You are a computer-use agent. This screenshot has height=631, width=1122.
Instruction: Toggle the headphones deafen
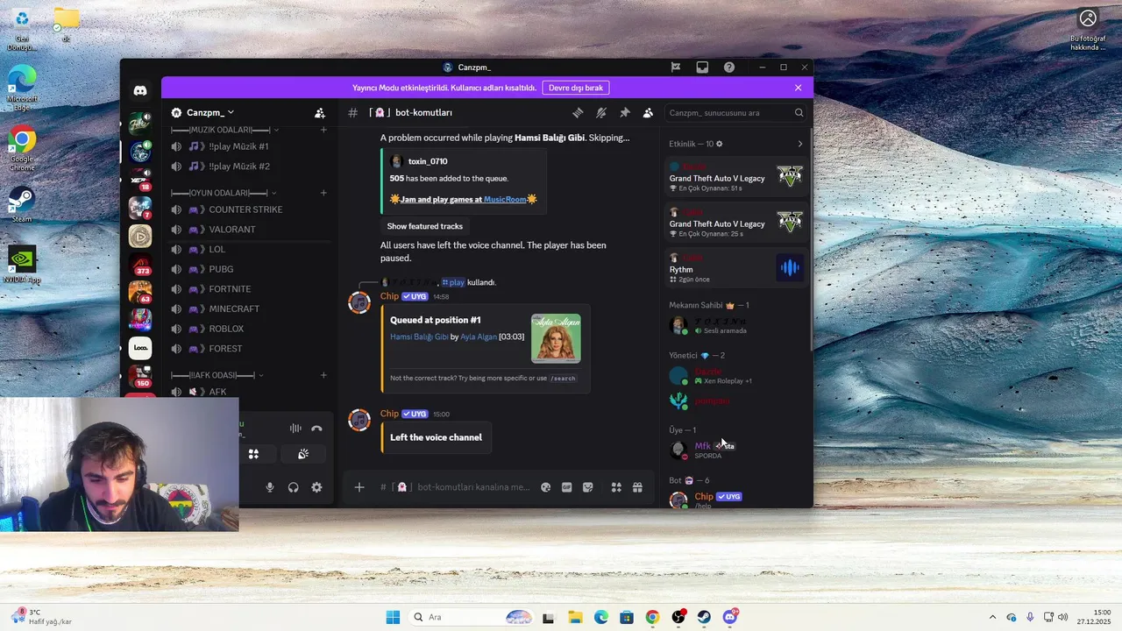coord(294,487)
